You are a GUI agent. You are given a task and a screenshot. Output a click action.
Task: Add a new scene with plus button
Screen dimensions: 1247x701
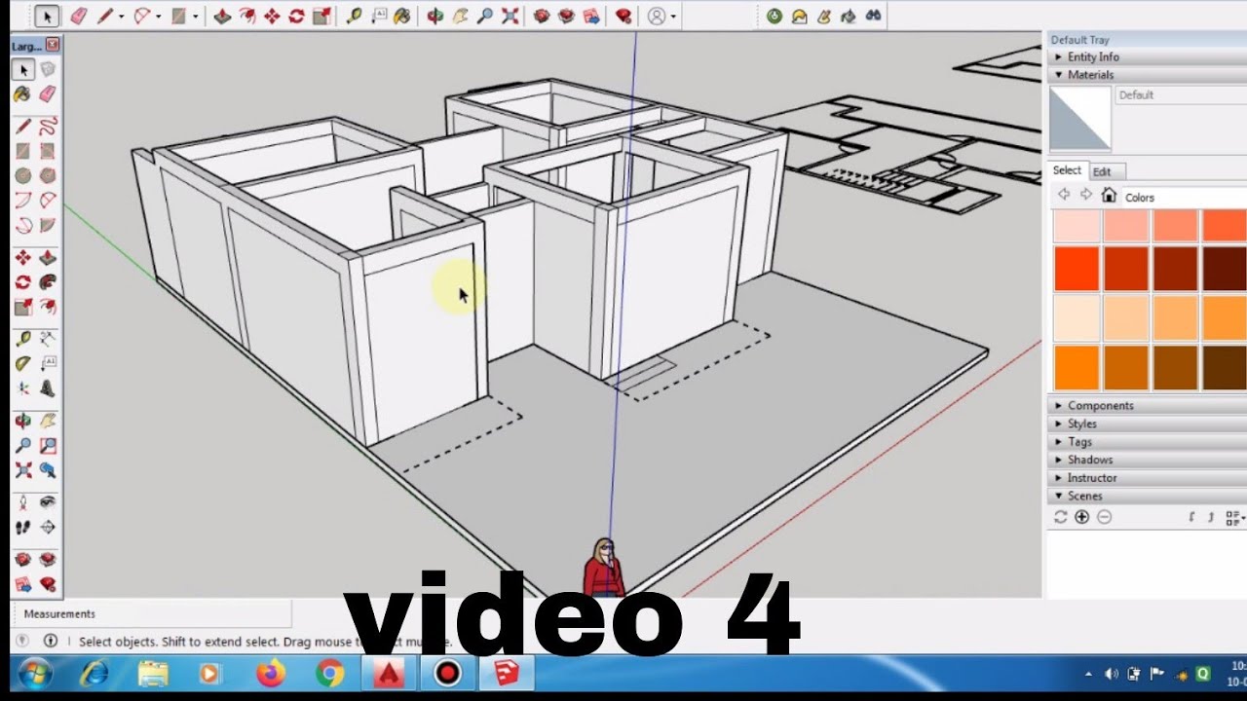tap(1082, 517)
